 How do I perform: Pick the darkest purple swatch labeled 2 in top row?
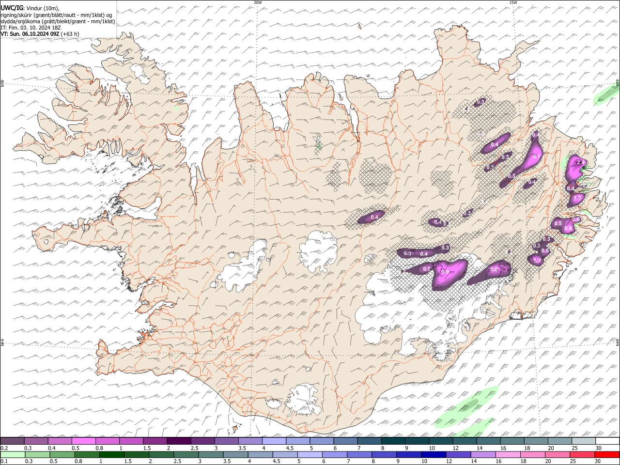tap(179, 441)
